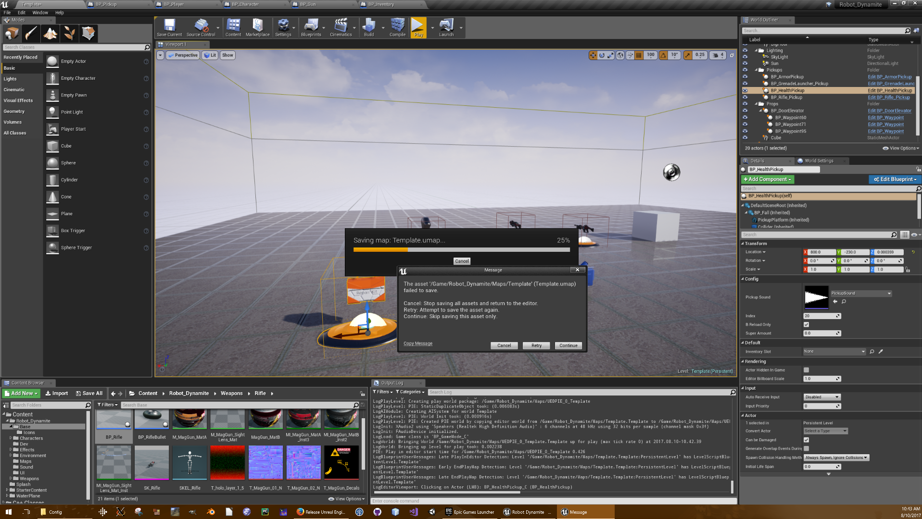This screenshot has width=922, height=519.
Task: Toggle grid snapping in viewport toolbar
Action: (639, 55)
